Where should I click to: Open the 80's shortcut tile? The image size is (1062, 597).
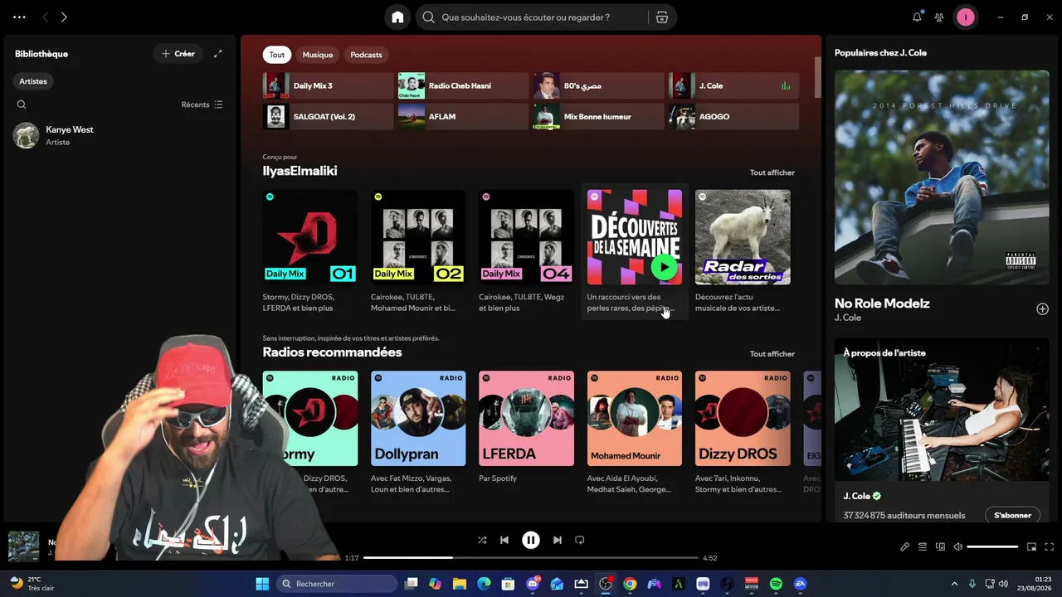[x=599, y=85]
